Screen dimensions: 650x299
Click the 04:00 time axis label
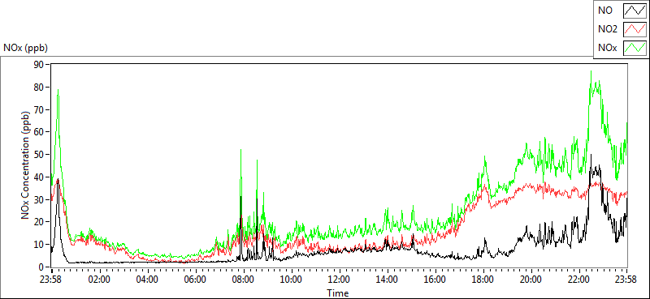tap(147, 279)
